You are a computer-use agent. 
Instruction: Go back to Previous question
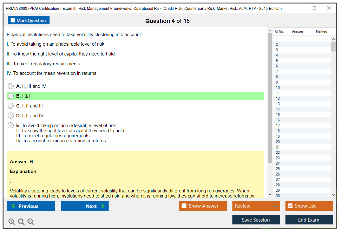(x=31, y=206)
